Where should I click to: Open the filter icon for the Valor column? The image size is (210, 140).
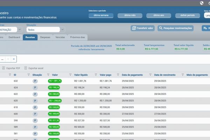pyautogui.click(x=48, y=75)
